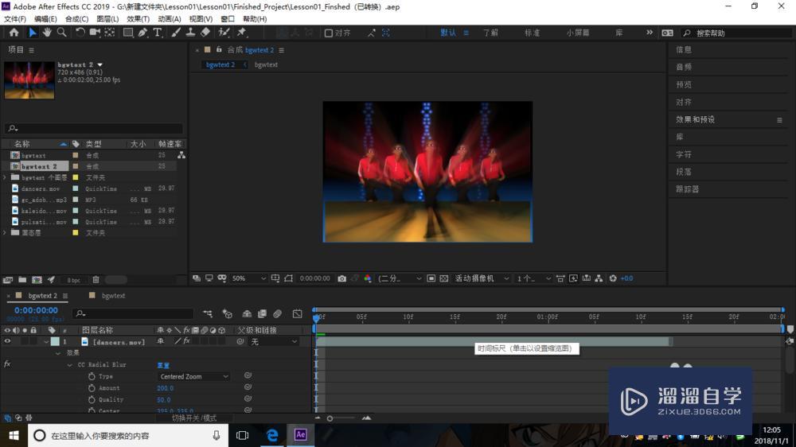Open the 效果和预设 panel
796x447 pixels.
(695, 120)
